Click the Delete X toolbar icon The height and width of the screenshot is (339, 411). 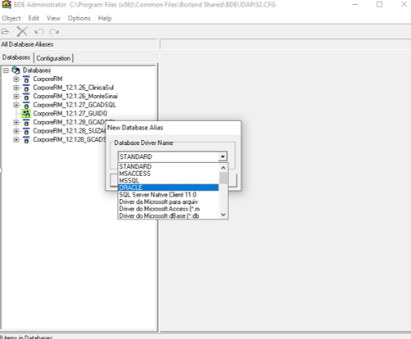tap(22, 32)
